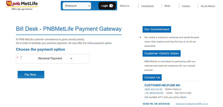223x107 pixels.
Task: Click the Customer Centric Vision heading
Action: [162, 53]
